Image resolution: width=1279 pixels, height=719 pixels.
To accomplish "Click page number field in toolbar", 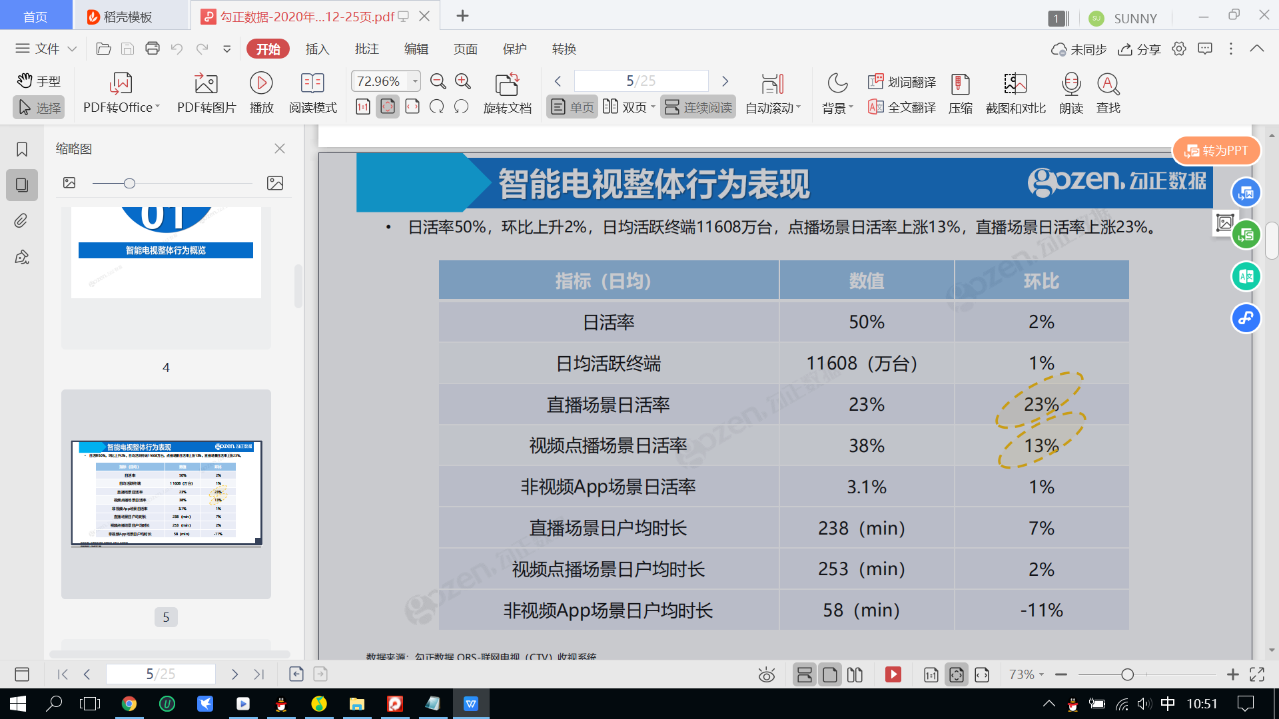I will click(x=641, y=81).
